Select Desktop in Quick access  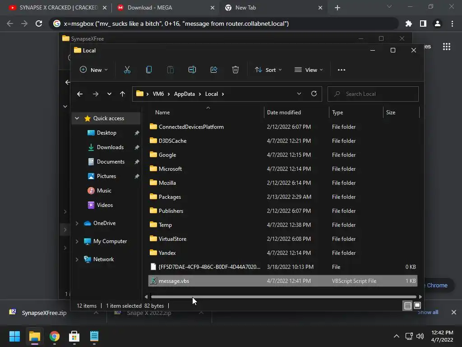click(106, 133)
